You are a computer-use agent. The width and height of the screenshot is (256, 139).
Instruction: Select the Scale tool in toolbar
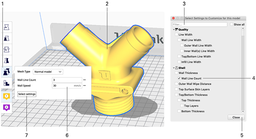click(6, 39)
